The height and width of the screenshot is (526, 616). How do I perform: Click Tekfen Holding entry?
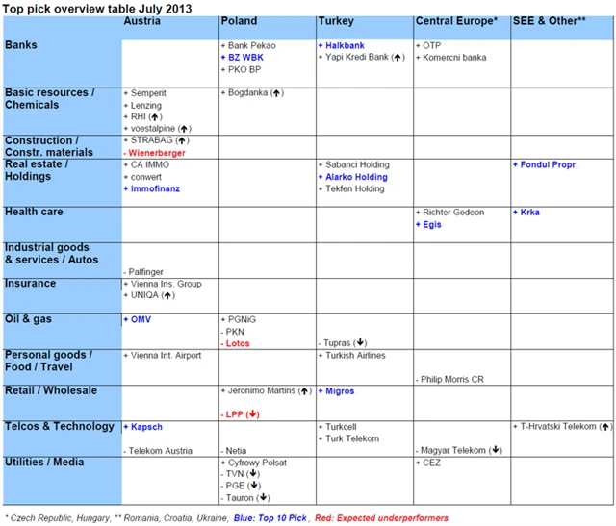click(x=351, y=188)
